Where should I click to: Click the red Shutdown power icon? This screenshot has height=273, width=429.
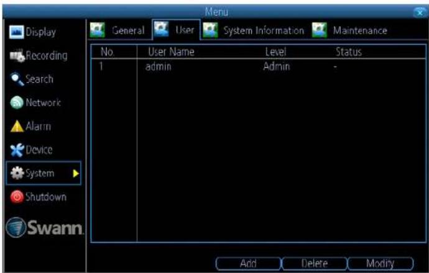(17, 197)
